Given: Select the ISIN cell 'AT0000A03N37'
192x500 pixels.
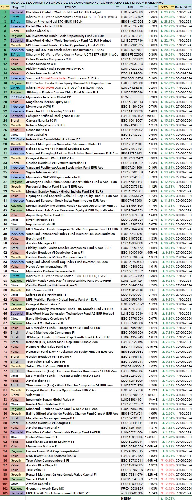Looking at the screenshot, I should [x=132, y=493].
